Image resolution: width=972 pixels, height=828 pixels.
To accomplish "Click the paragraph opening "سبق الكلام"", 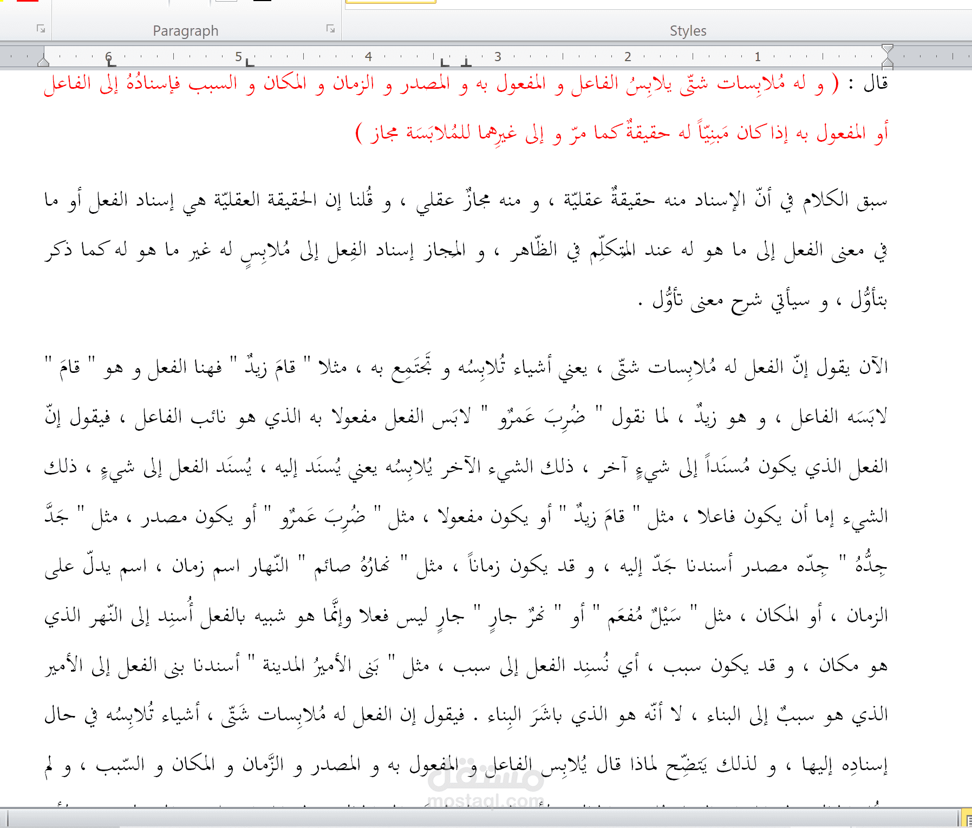I will tap(845, 200).
